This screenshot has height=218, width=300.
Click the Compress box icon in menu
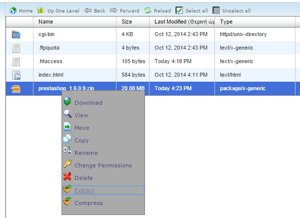click(67, 201)
